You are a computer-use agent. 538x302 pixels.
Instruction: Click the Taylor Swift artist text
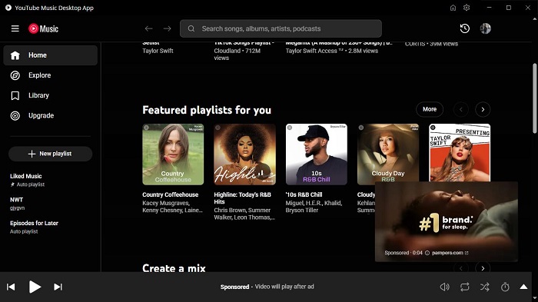(158, 51)
